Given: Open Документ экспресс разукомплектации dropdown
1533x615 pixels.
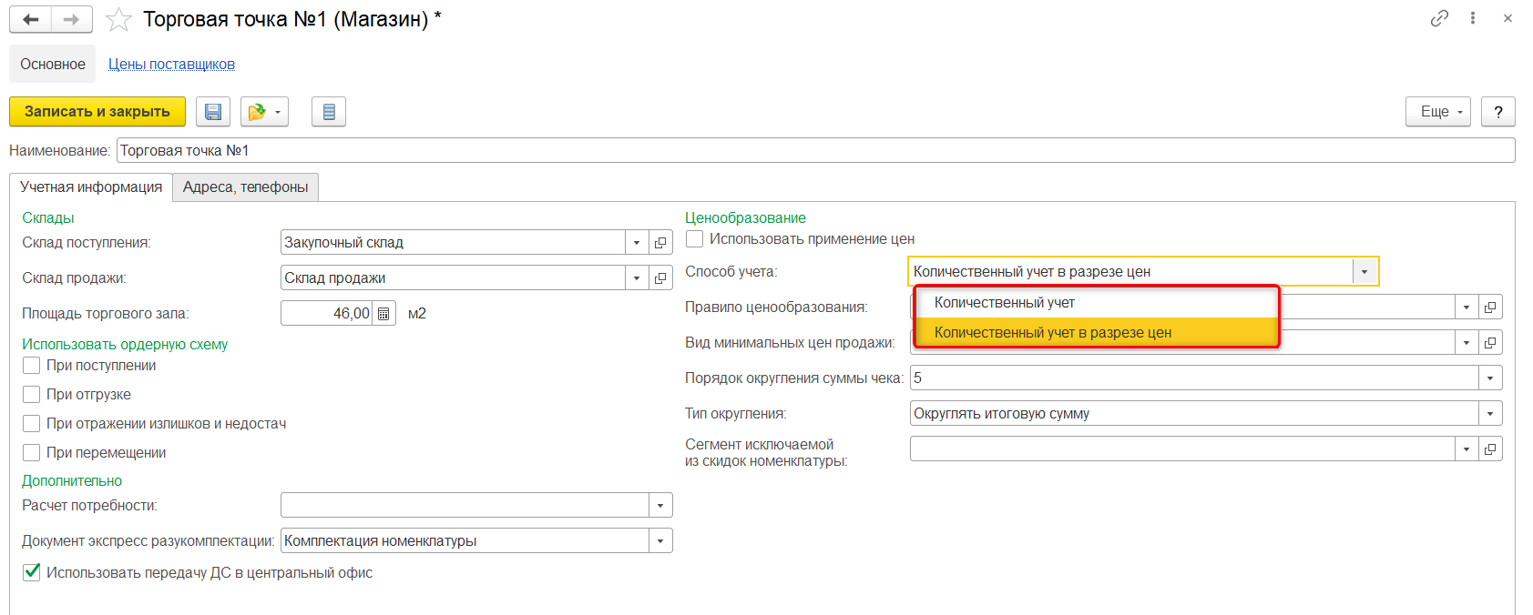Looking at the screenshot, I should 660,541.
